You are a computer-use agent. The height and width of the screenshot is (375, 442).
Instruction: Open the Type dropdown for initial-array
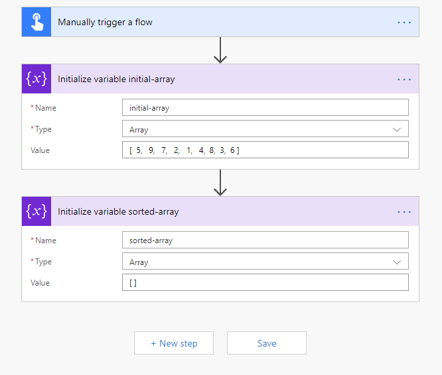coord(265,129)
